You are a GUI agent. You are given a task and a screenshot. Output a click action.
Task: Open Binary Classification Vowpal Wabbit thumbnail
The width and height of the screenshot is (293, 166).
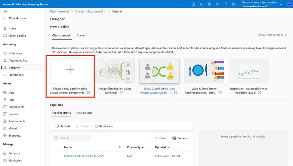point(159,71)
